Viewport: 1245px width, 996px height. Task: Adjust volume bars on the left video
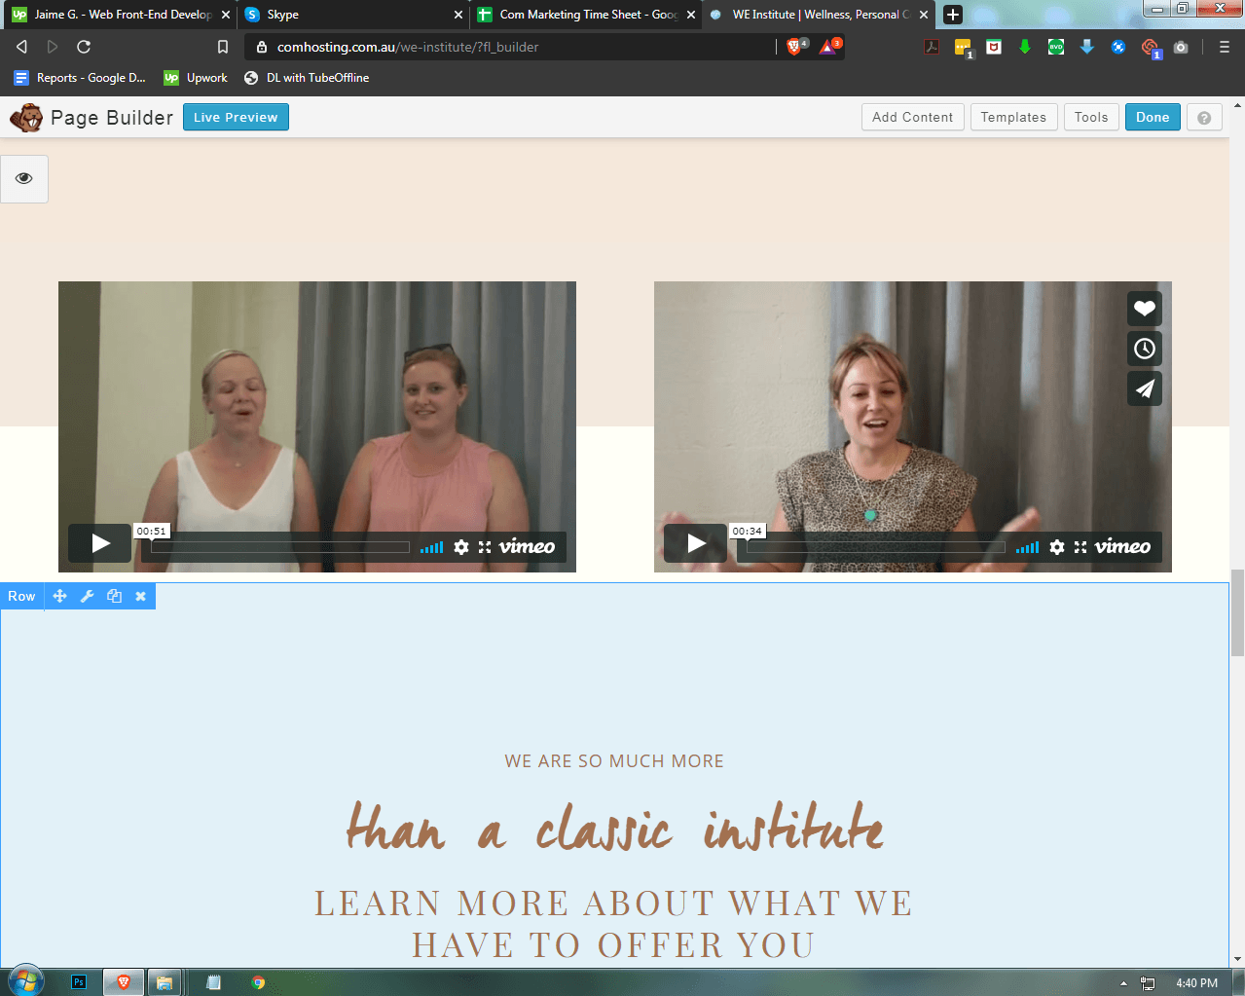[x=432, y=547]
